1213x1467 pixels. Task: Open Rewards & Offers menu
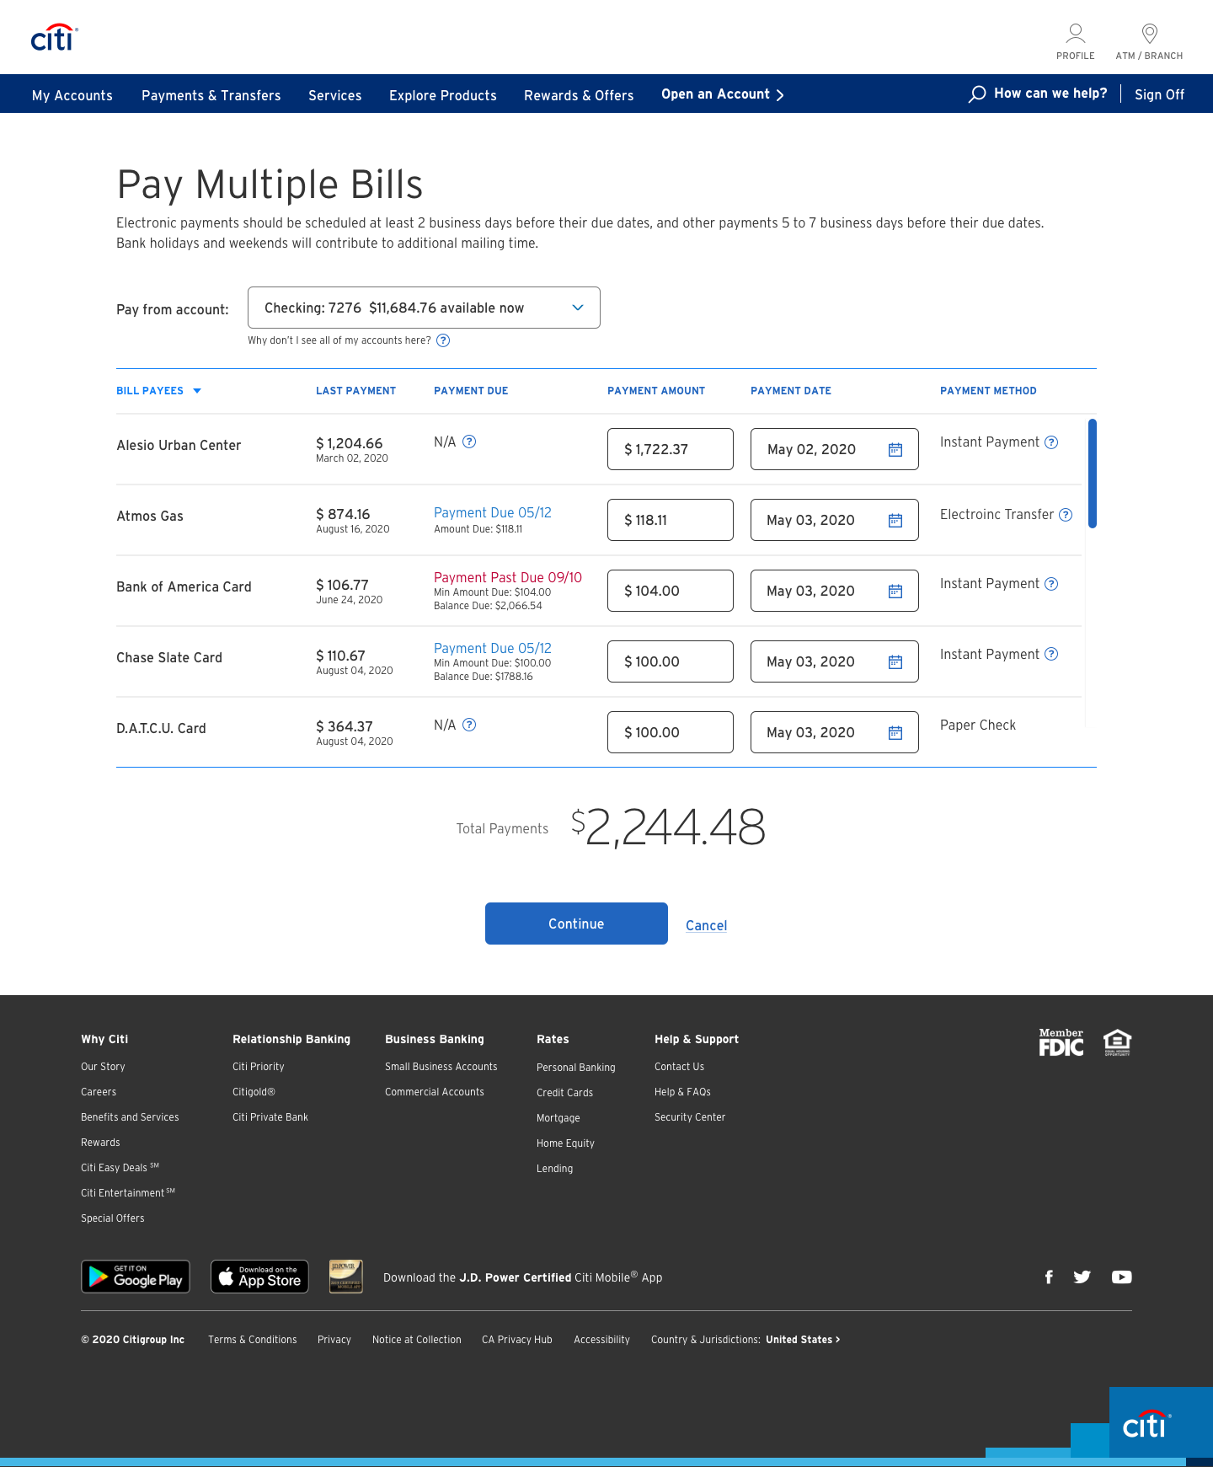pos(579,95)
